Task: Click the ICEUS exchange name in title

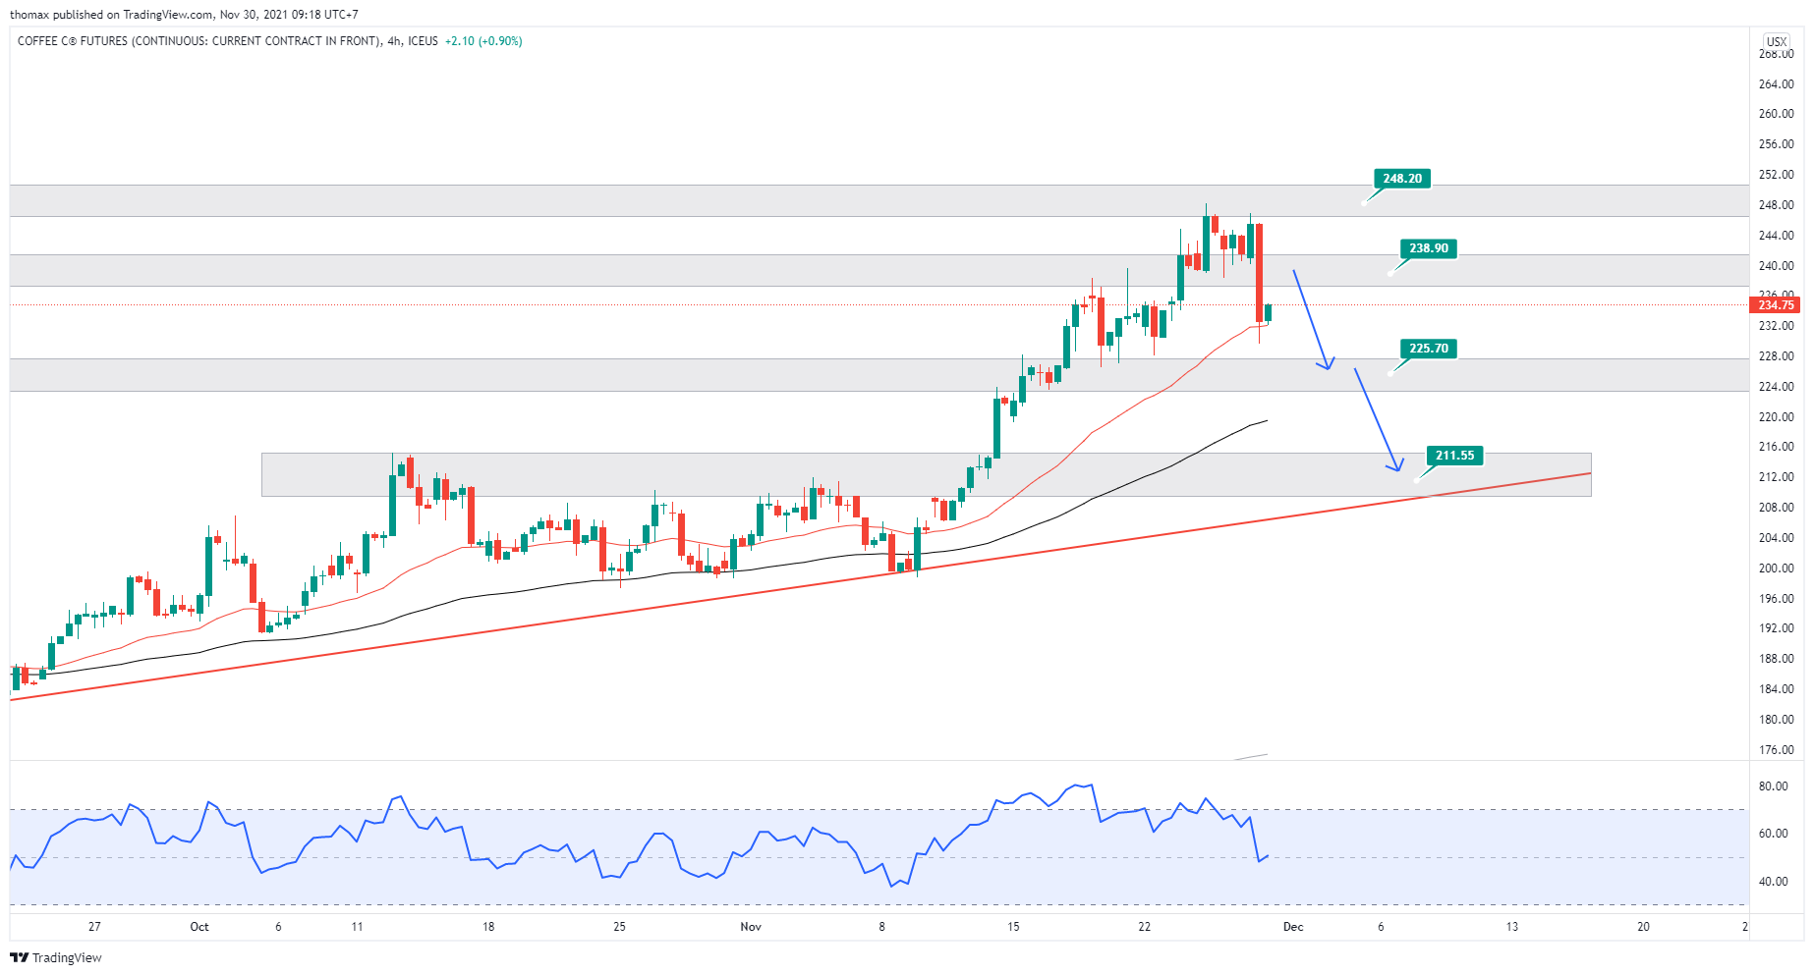Action: (424, 41)
